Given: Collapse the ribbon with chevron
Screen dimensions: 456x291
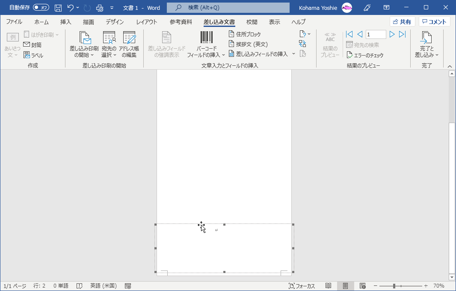Looking at the screenshot, I should [450, 66].
